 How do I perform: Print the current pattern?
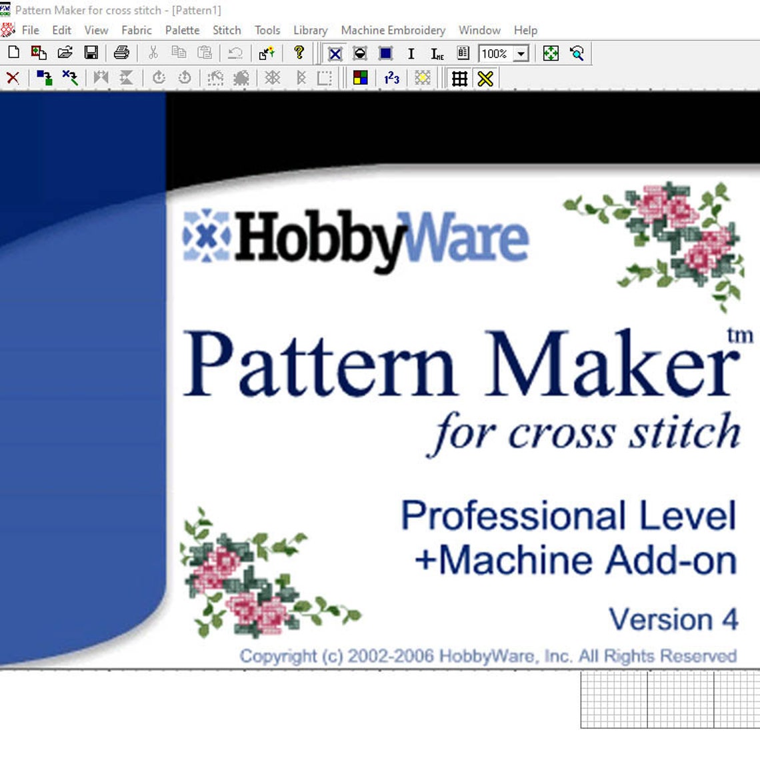click(121, 53)
